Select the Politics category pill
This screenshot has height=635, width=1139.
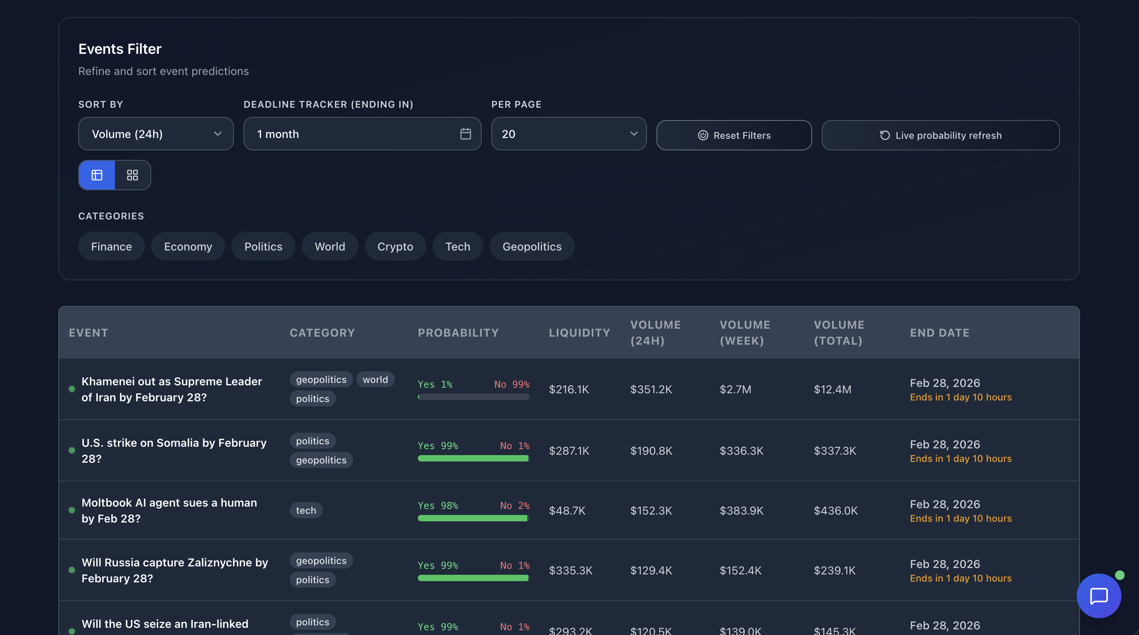pos(263,246)
